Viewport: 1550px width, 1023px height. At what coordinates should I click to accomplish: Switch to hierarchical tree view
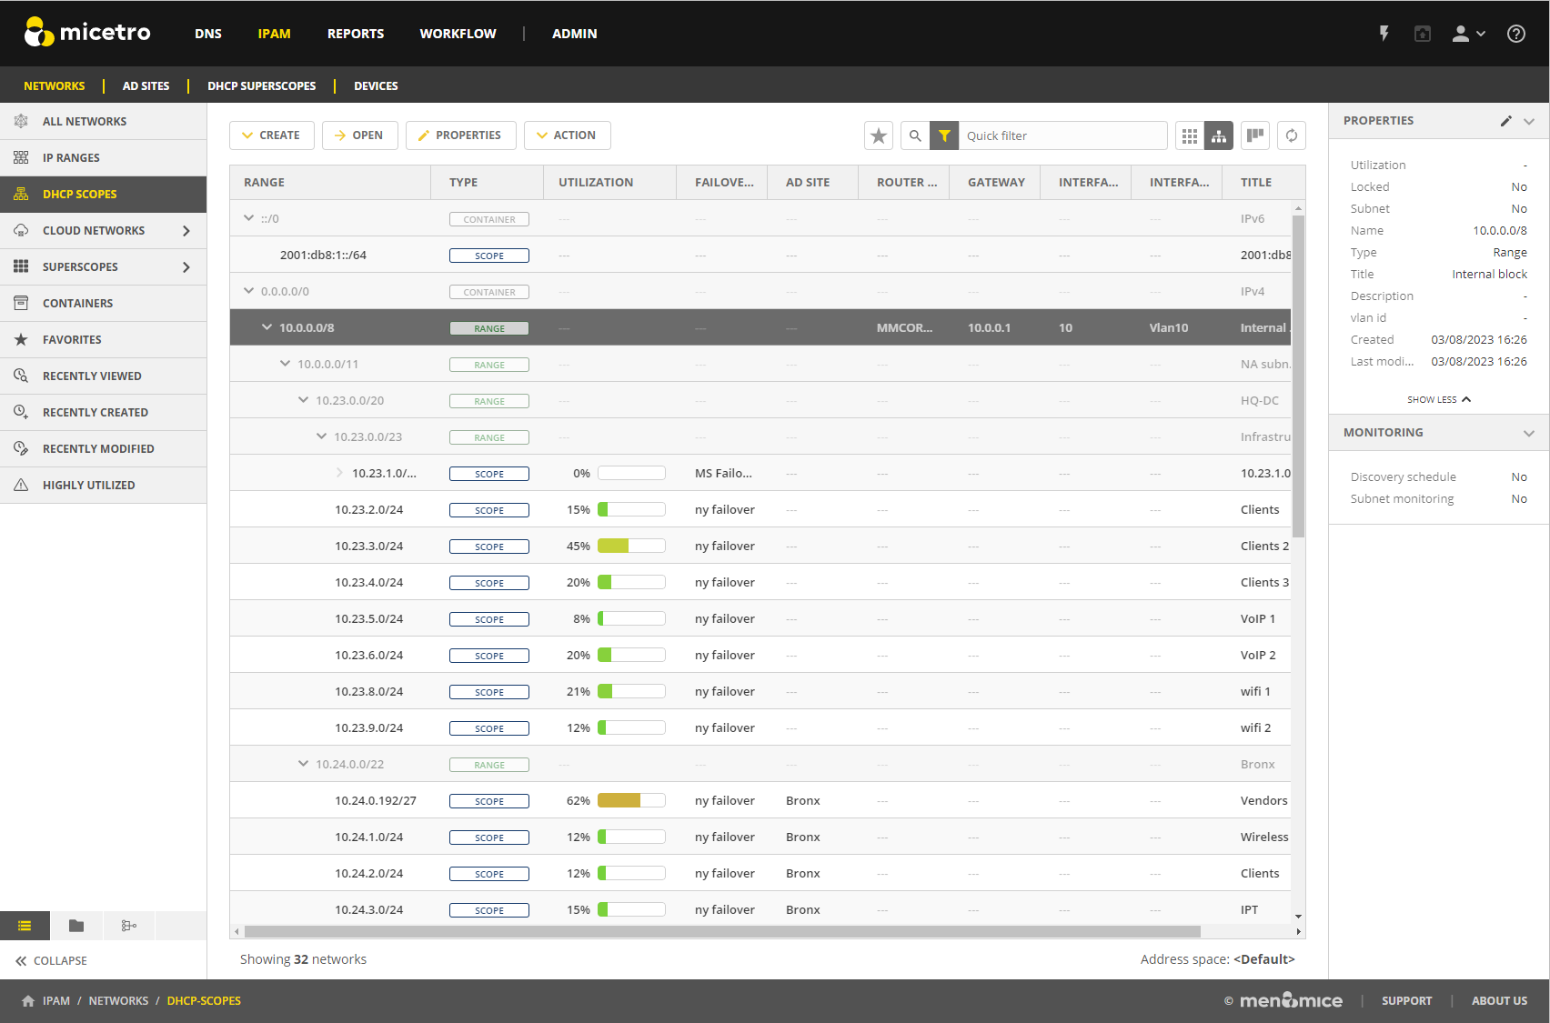1219,135
